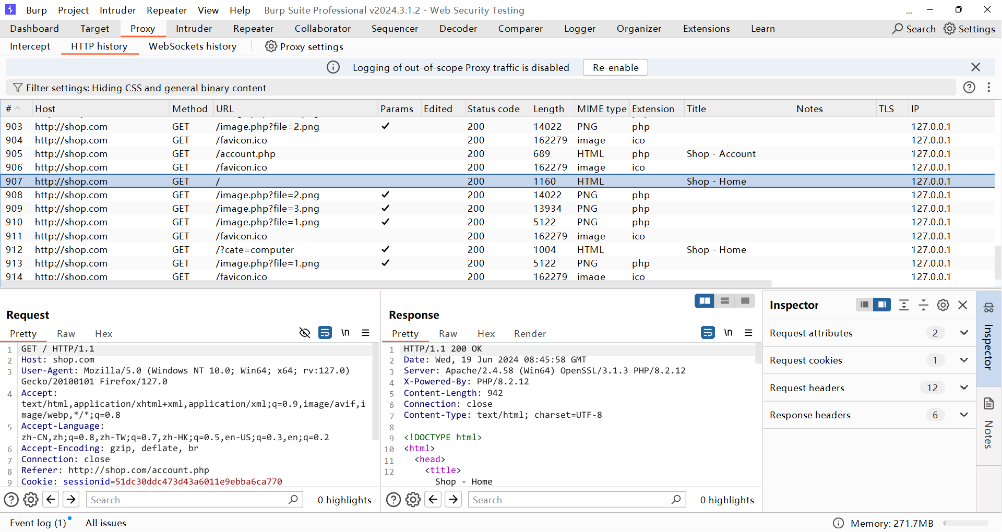Viewport: 1002px width, 532px height.
Task: Open global Search magnifier
Action: (x=897, y=29)
